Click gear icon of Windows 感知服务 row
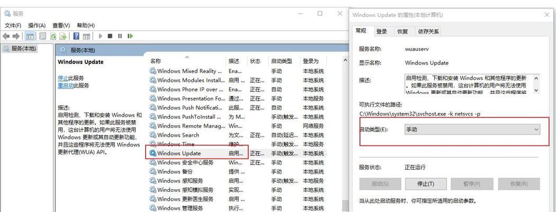 153,181
